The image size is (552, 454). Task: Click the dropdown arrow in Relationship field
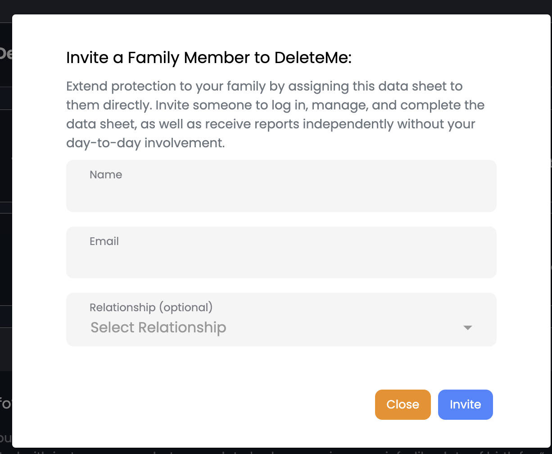click(467, 328)
